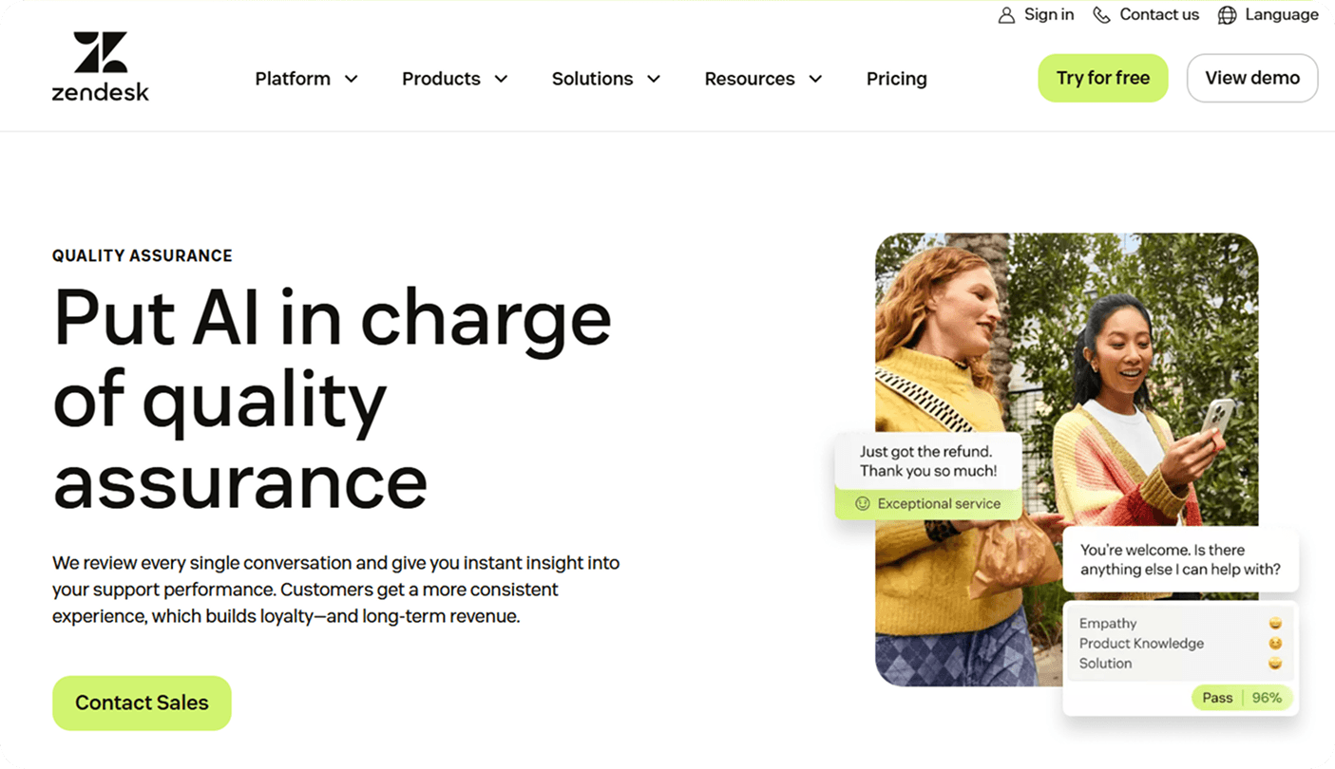
Task: Follow the Sign in link
Action: point(1049,14)
